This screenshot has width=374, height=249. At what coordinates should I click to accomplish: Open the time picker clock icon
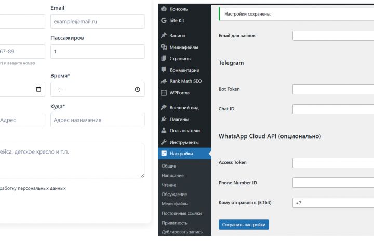[137, 89]
